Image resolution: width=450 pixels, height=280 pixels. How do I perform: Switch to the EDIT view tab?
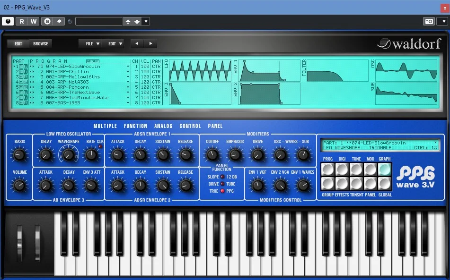coord(18,43)
